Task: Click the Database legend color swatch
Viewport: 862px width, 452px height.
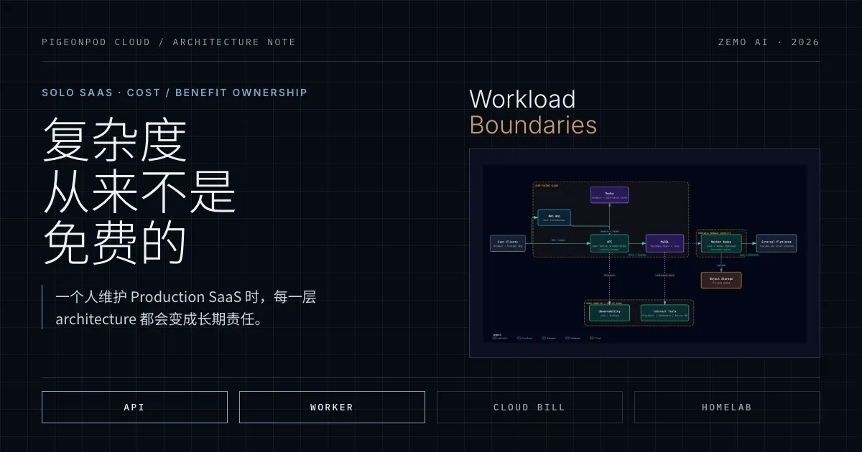Action: click(567, 338)
